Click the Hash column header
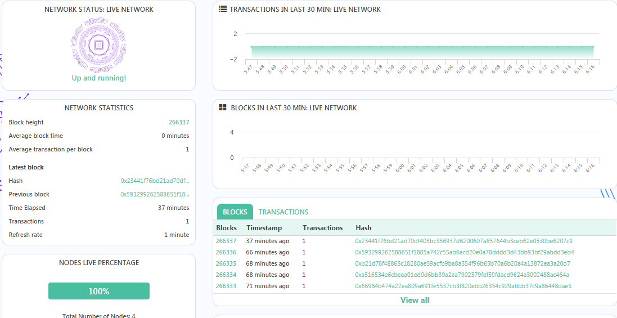The height and width of the screenshot is (318, 617). click(x=363, y=228)
